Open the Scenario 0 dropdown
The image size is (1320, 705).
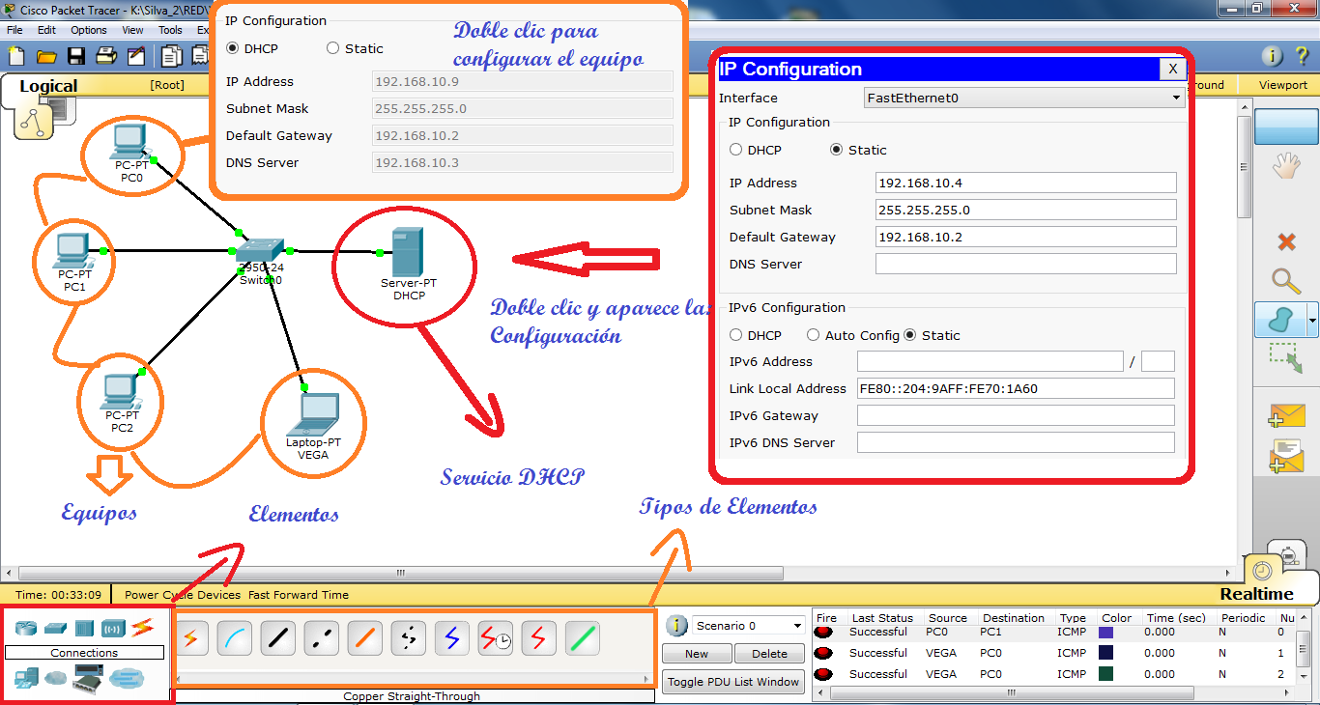(749, 626)
